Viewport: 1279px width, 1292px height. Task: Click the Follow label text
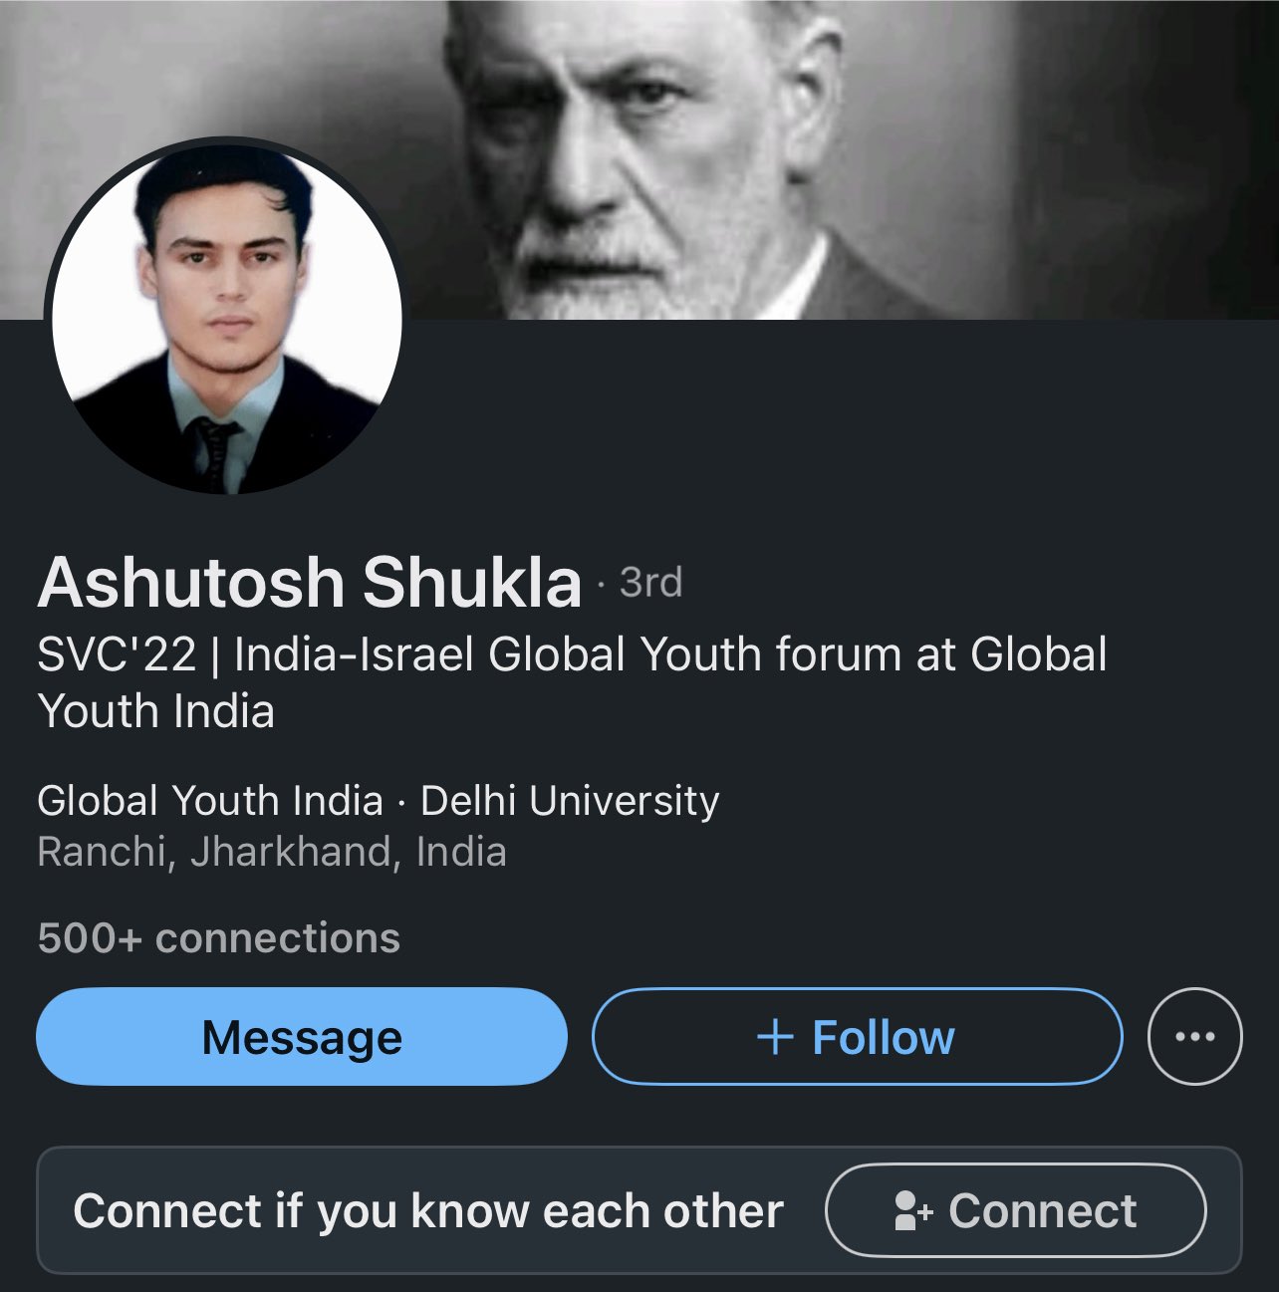pos(884,1037)
